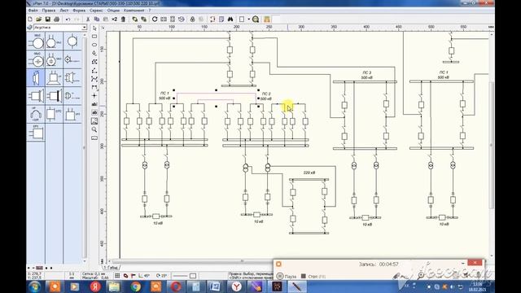The image size is (521, 293).
Task: Click the Copy icon
Action: pyautogui.click(x=97, y=20)
